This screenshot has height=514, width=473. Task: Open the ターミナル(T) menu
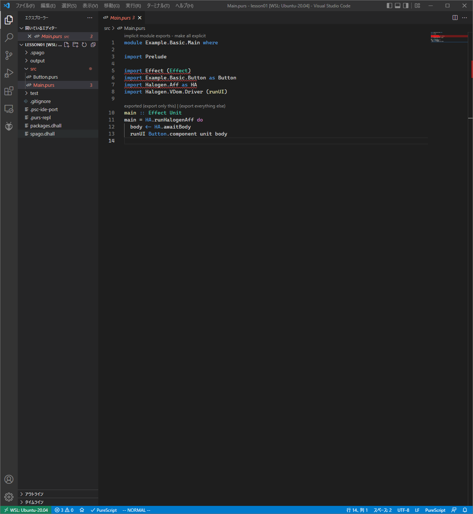click(158, 6)
